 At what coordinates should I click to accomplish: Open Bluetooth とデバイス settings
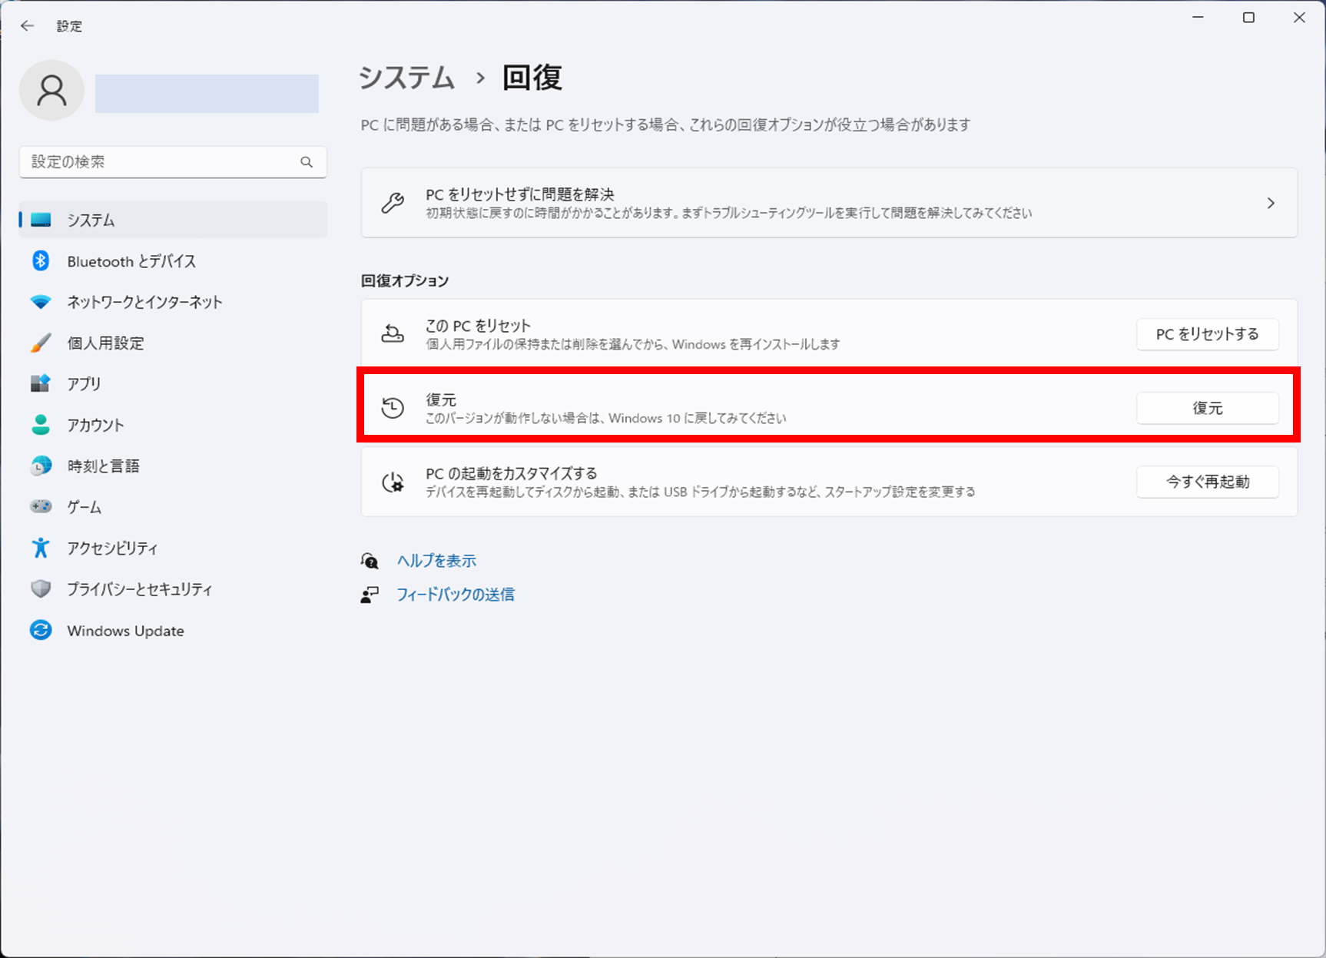point(174,261)
